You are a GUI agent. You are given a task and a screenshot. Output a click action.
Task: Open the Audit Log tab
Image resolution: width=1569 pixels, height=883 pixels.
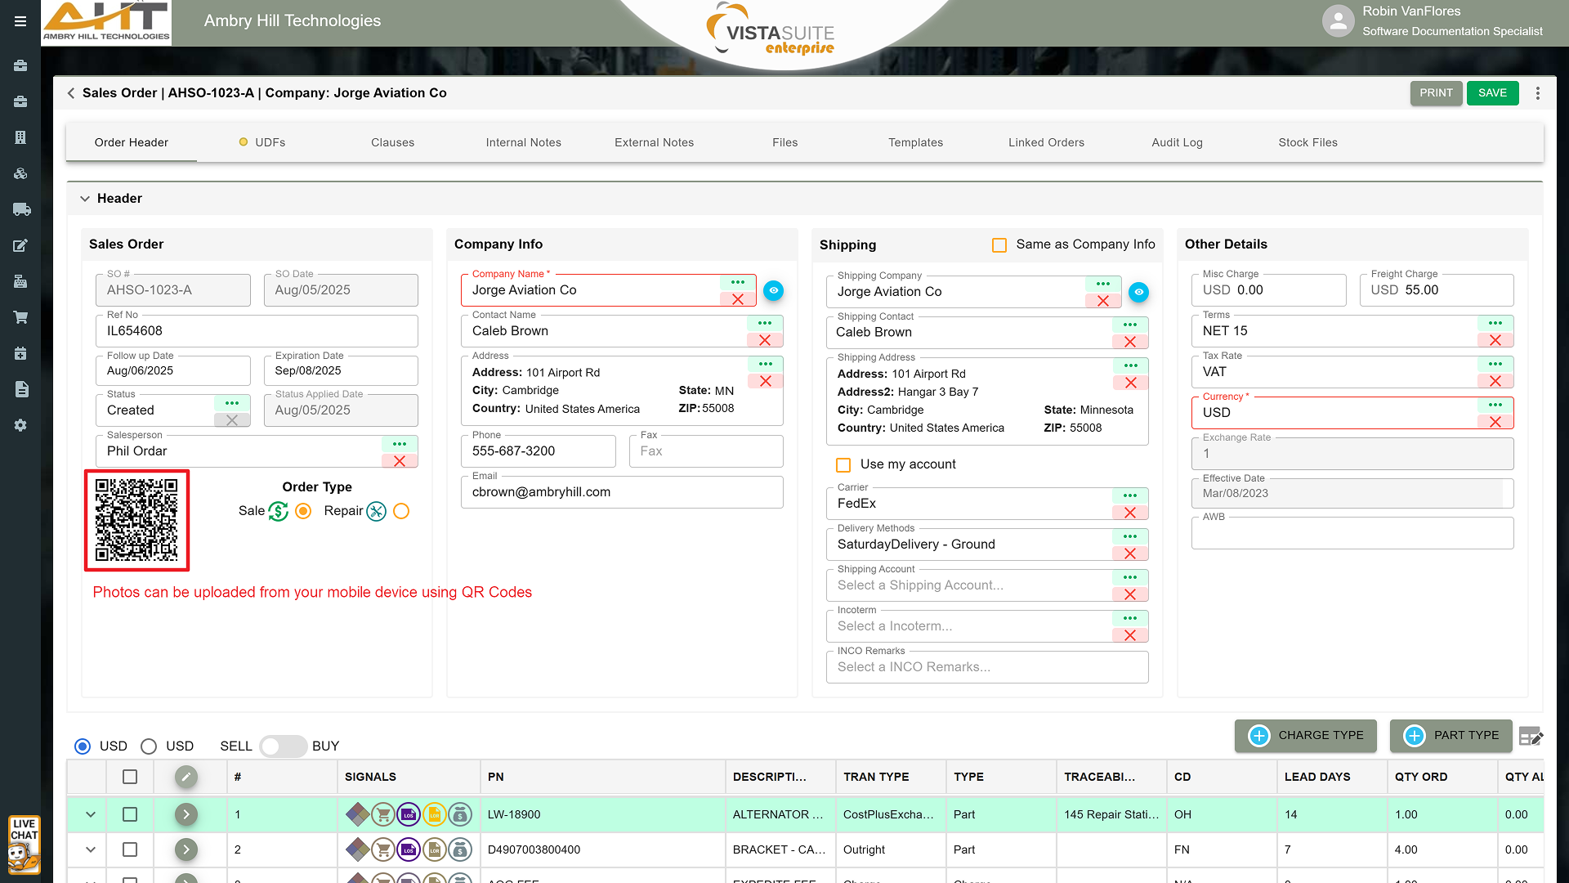click(x=1177, y=142)
